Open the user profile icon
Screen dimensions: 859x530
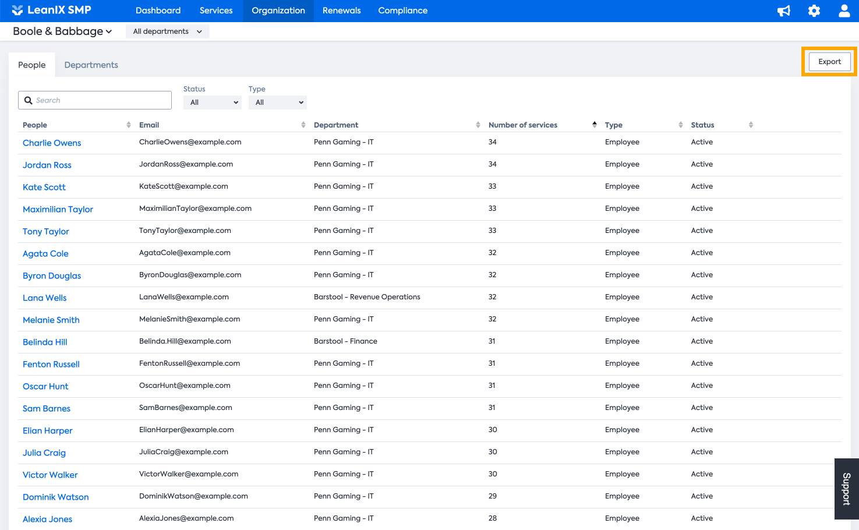pyautogui.click(x=844, y=10)
